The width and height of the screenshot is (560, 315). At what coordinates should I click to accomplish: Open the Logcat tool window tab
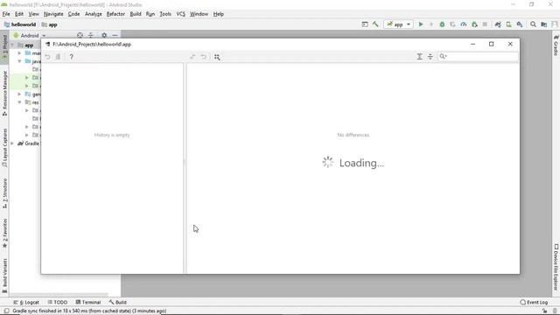(x=26, y=302)
